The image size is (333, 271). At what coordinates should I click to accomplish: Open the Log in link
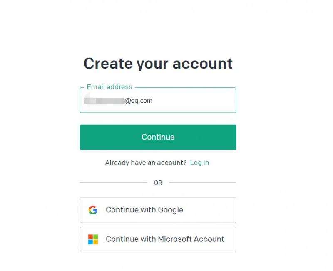pyautogui.click(x=199, y=163)
